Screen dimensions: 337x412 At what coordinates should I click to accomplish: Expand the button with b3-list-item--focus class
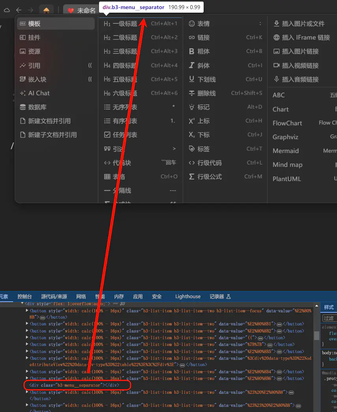coord(27,311)
